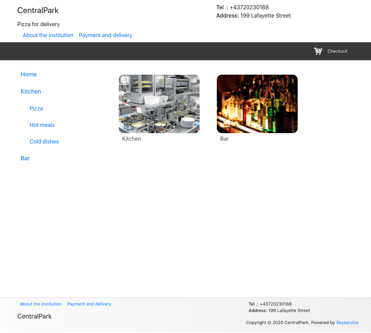Image resolution: width=371 pixels, height=333 pixels.
Task: Open Payment and delivery in header
Action: click(x=105, y=35)
